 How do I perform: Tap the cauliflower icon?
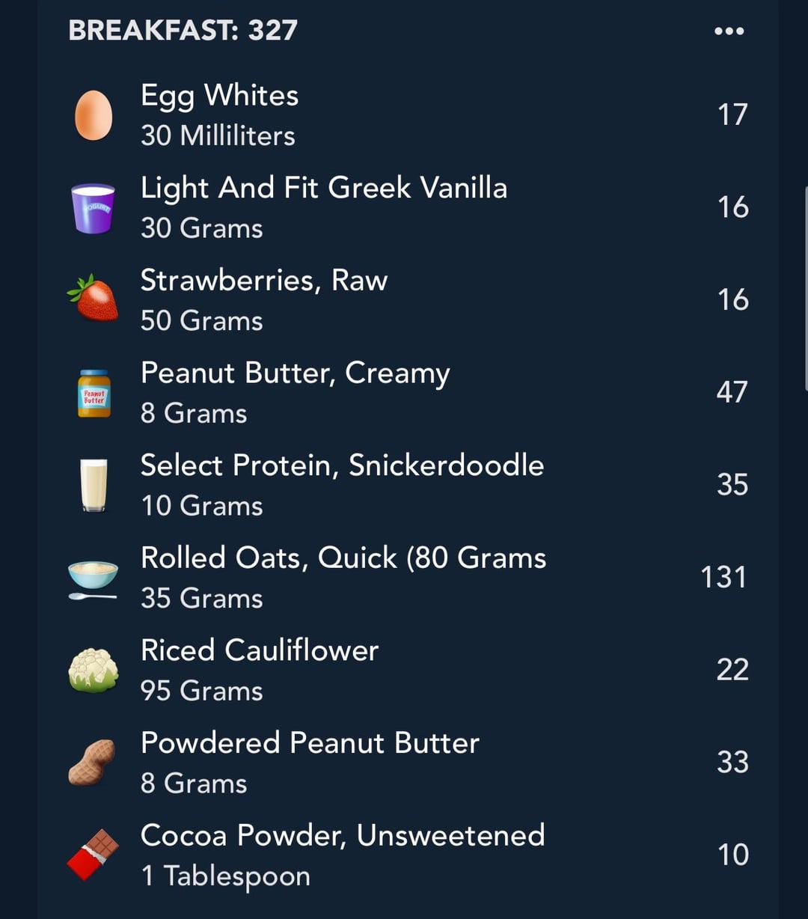pyautogui.click(x=94, y=670)
